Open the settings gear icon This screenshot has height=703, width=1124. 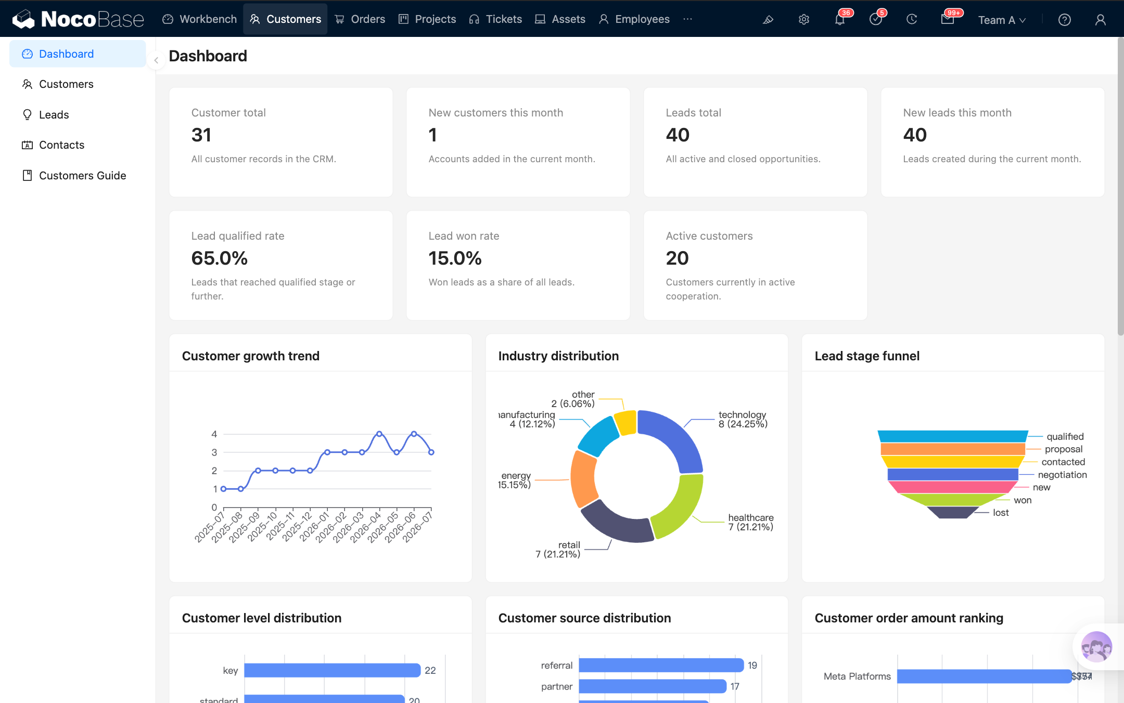point(804,20)
